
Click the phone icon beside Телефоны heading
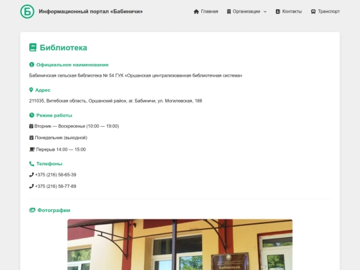click(x=32, y=164)
